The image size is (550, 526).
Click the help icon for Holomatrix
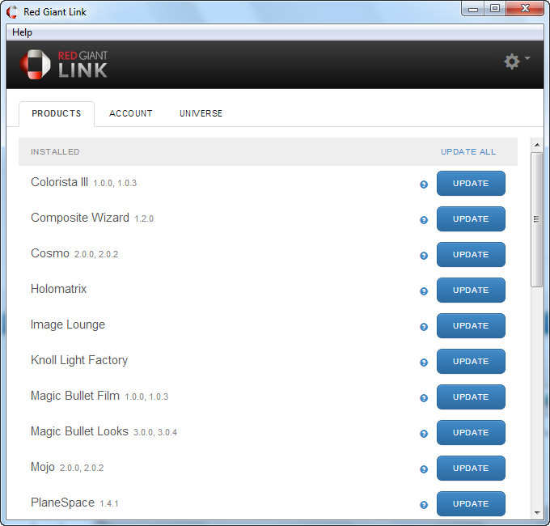pos(424,291)
